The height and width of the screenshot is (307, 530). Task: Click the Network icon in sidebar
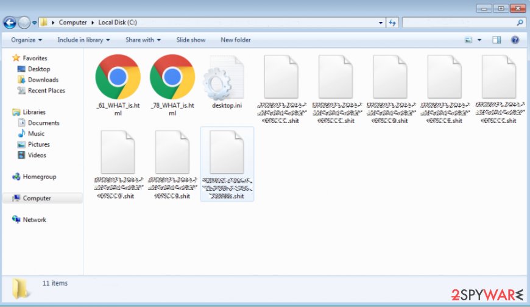coord(16,219)
